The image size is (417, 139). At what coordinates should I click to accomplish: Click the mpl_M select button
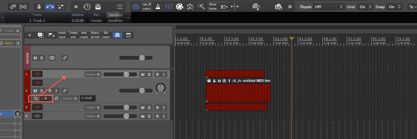pyautogui.click(x=147, y=7)
